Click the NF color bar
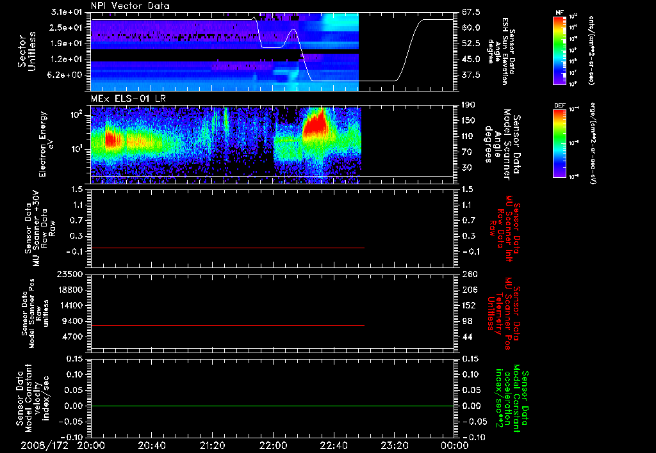The height and width of the screenshot is (453, 656). (559, 50)
